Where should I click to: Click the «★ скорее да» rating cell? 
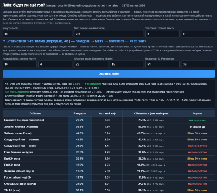(197, 127)
